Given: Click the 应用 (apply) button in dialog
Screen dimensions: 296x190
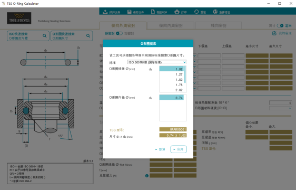Looking at the screenshot, I should coord(179,149).
